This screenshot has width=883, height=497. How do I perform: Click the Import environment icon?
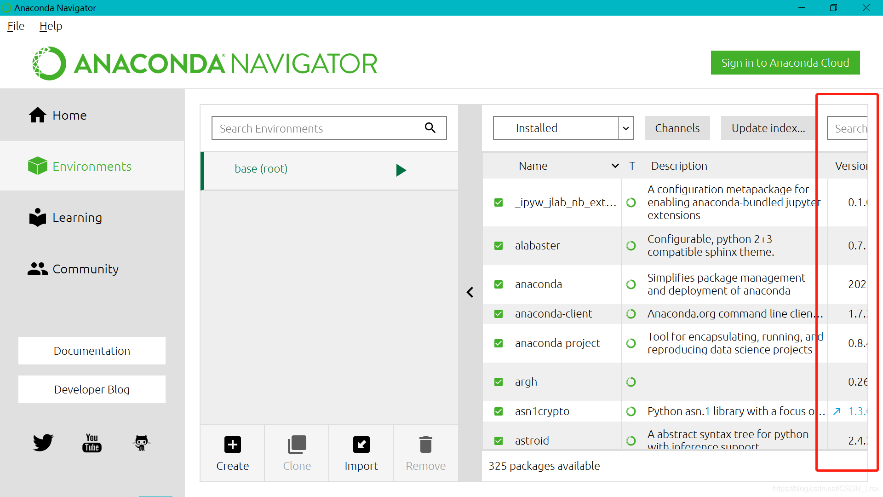(x=361, y=445)
